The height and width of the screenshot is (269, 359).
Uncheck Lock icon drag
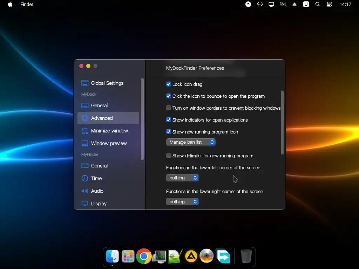(x=169, y=84)
